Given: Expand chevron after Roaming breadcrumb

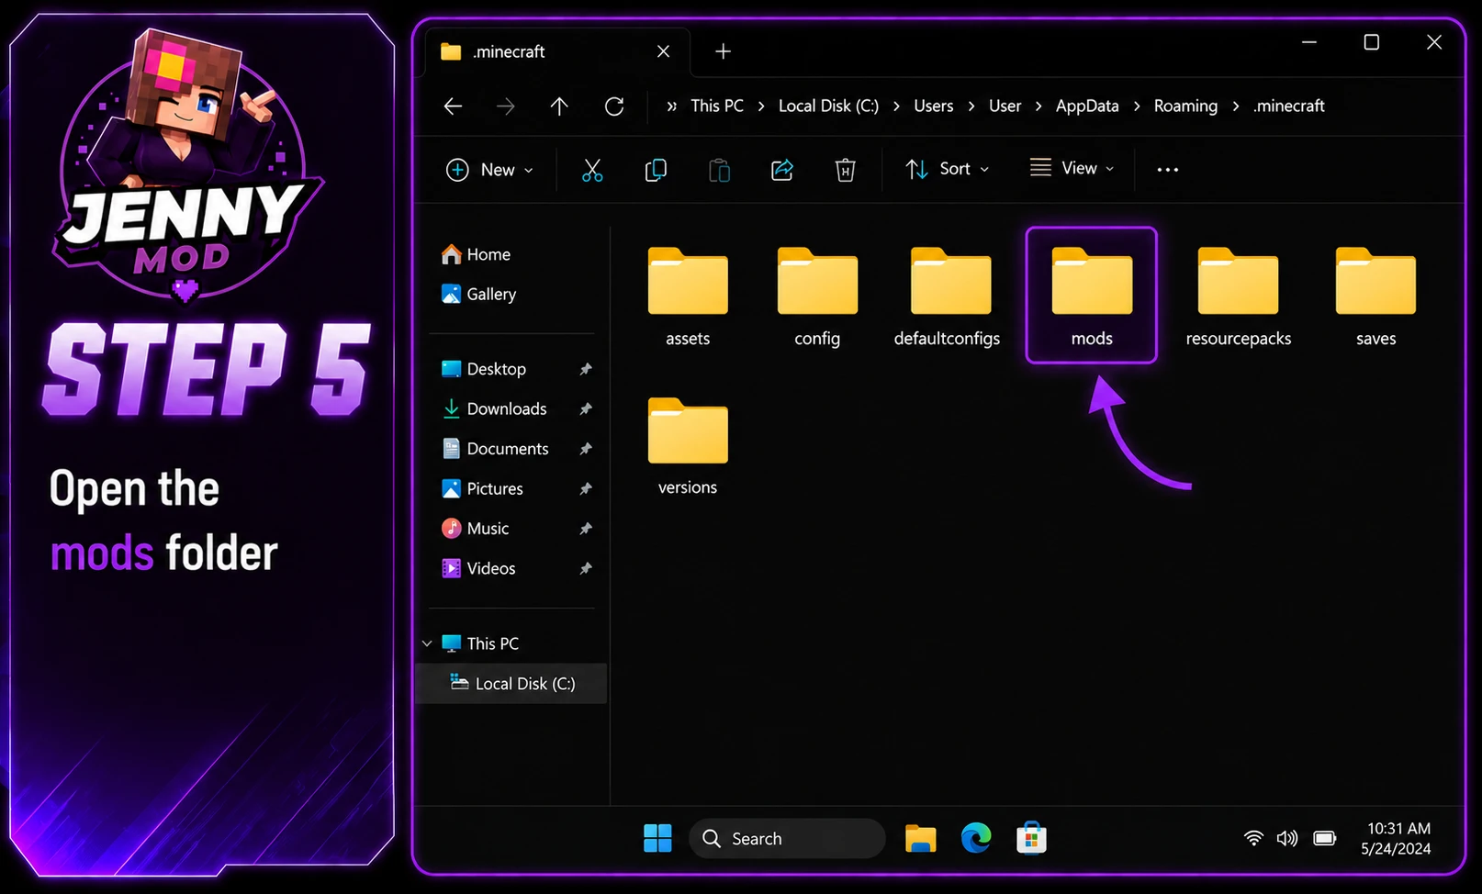Looking at the screenshot, I should pos(1236,106).
